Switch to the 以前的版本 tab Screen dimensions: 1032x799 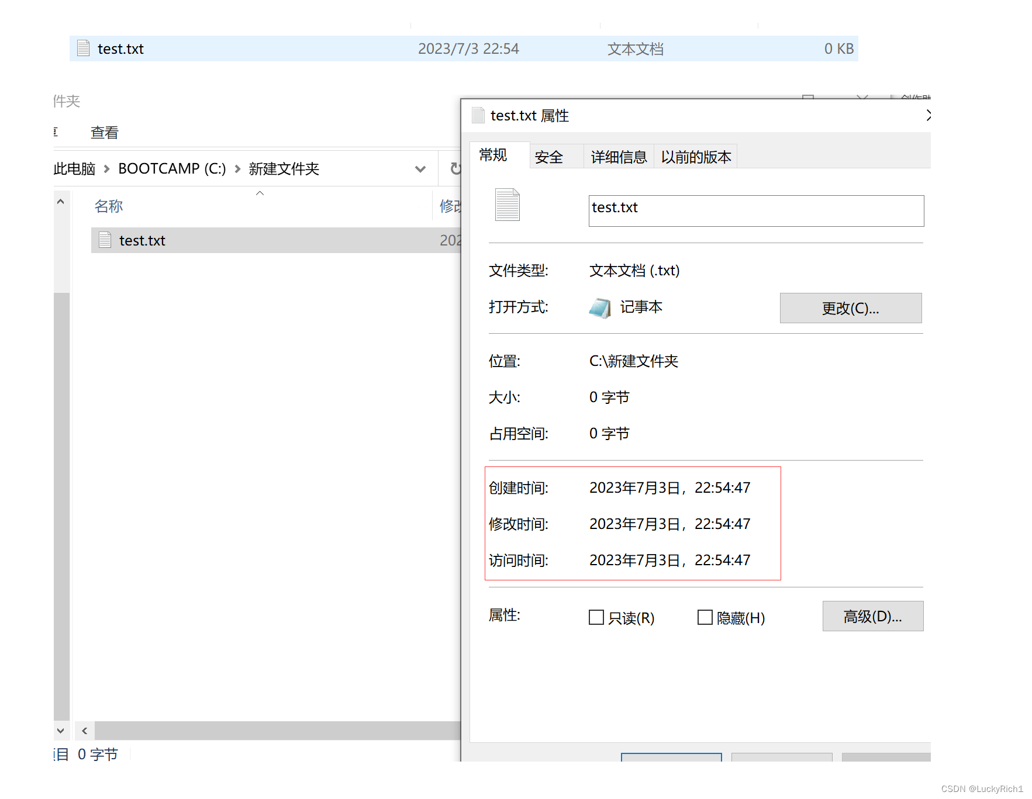(696, 157)
